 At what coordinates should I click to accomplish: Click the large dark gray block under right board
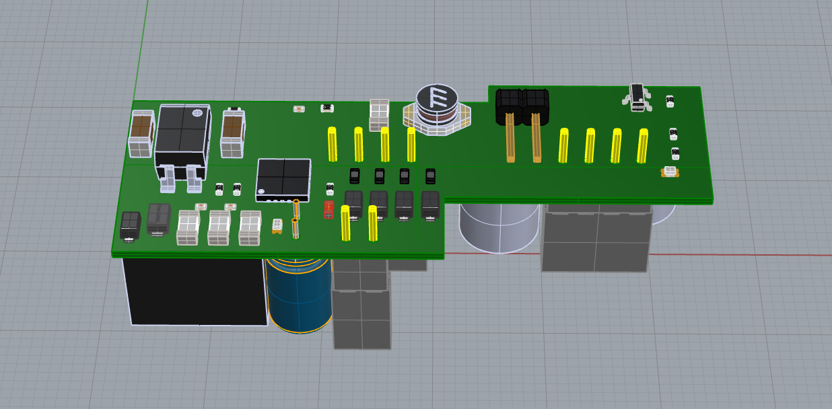pos(595,239)
